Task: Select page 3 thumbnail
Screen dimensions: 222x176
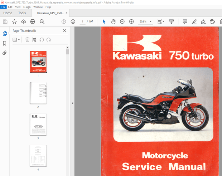Action: pos(38,124)
